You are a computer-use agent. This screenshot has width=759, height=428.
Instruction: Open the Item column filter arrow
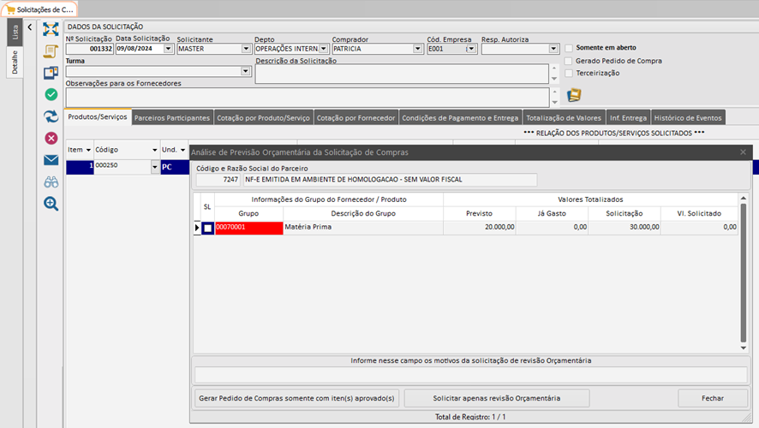tap(88, 150)
